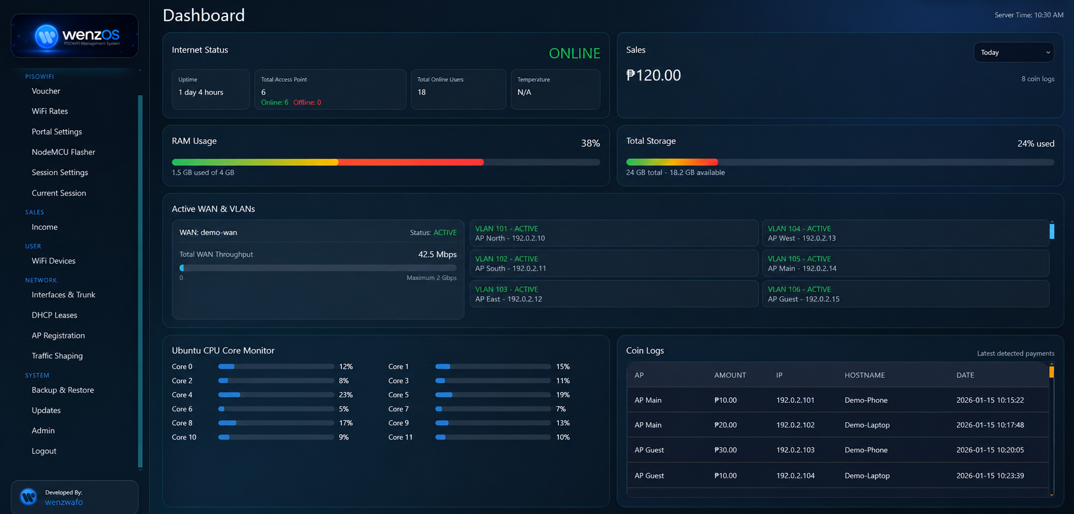Open NodeMCU Flasher
1074x514 pixels.
tap(63, 152)
